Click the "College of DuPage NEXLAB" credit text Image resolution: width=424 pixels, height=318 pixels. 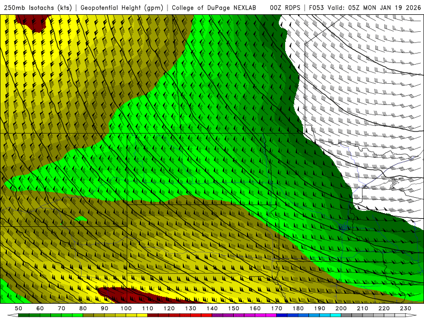pyautogui.click(x=214, y=7)
